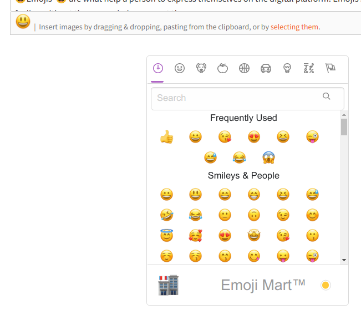The width and height of the screenshot is (361, 310).
Task: Open the Symbols category tab
Action: click(x=309, y=68)
